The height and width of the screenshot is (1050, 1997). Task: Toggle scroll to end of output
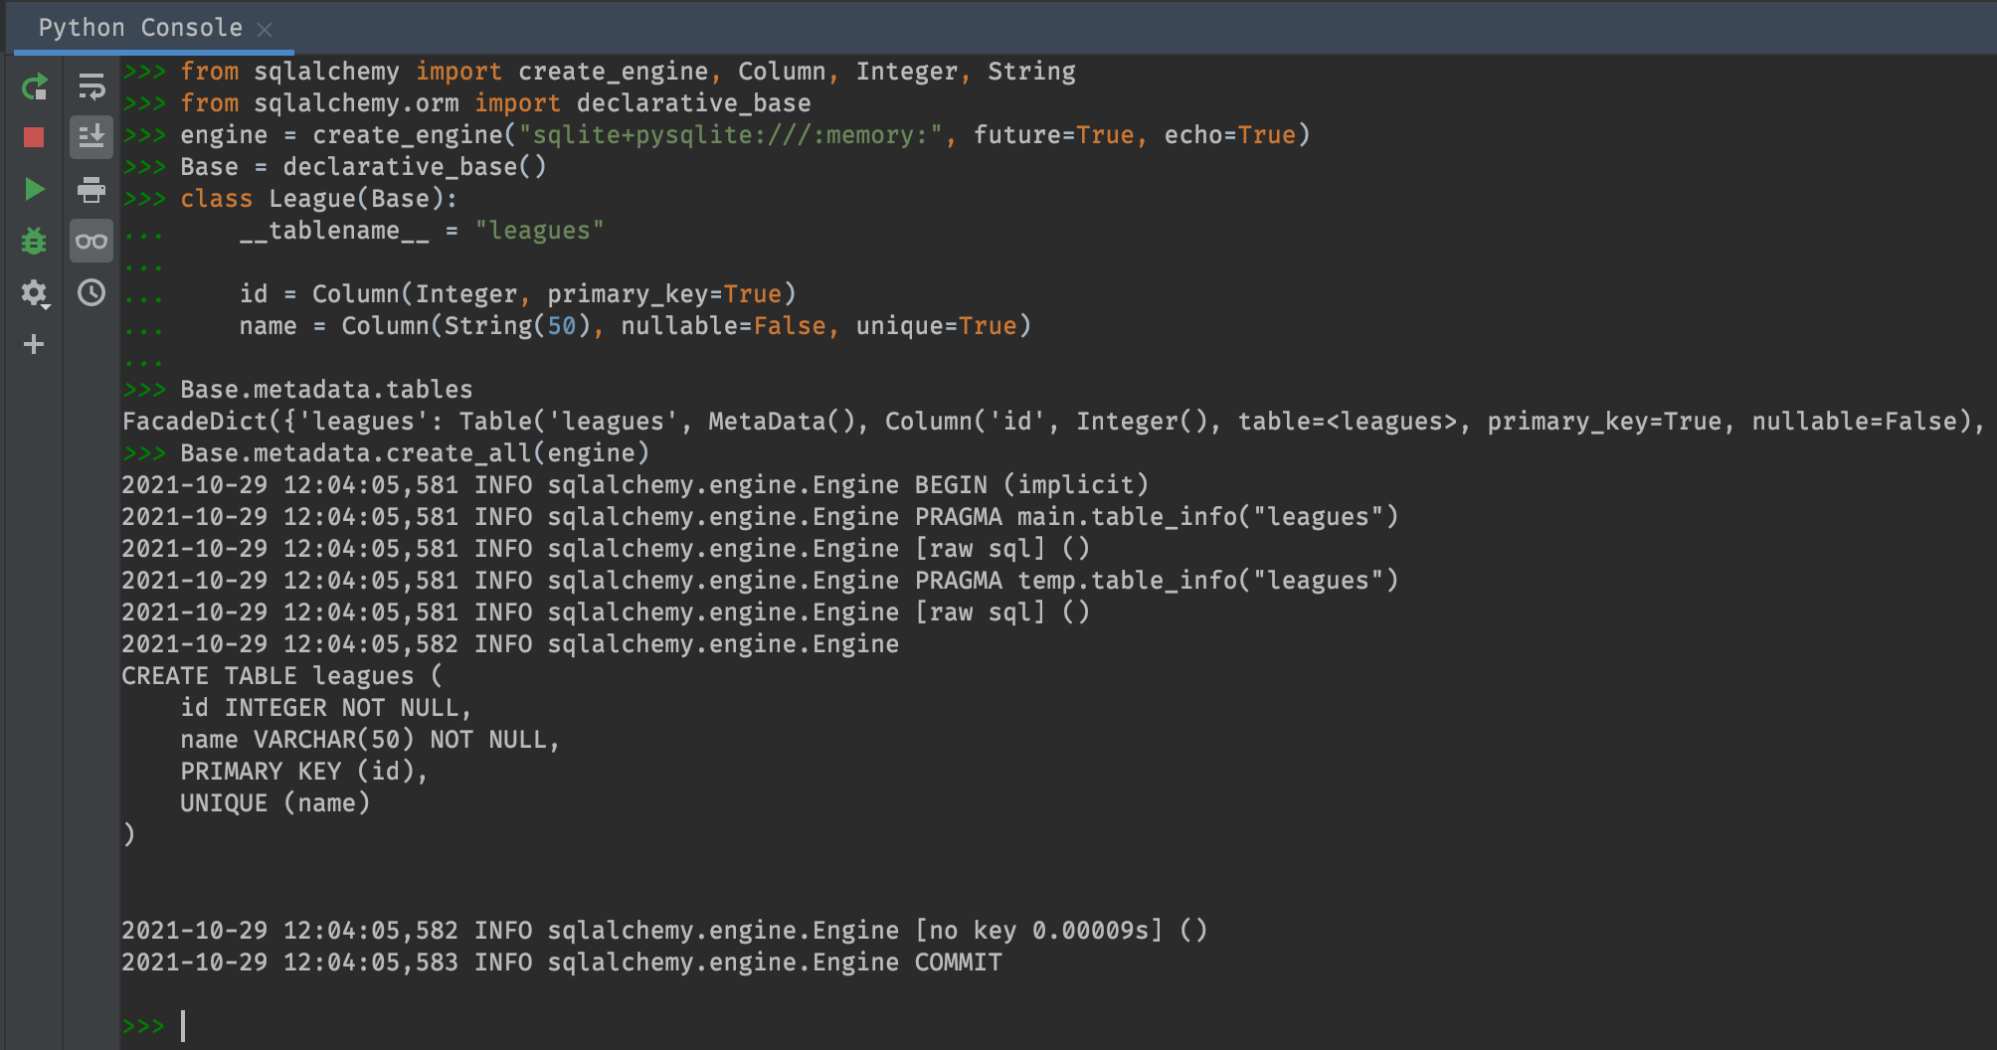91,137
